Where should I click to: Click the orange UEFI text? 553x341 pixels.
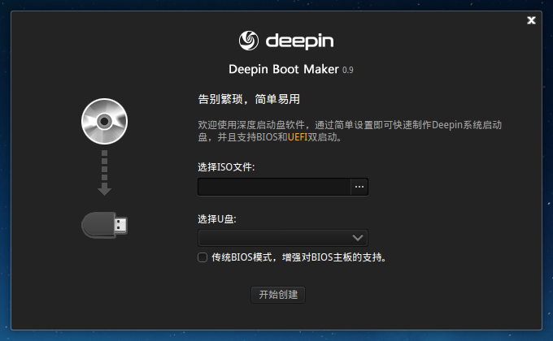pos(298,137)
